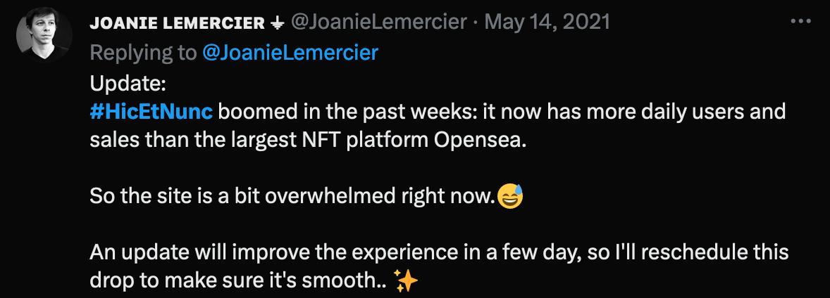Click the sparkles emoji at the tweet's end

click(407, 280)
